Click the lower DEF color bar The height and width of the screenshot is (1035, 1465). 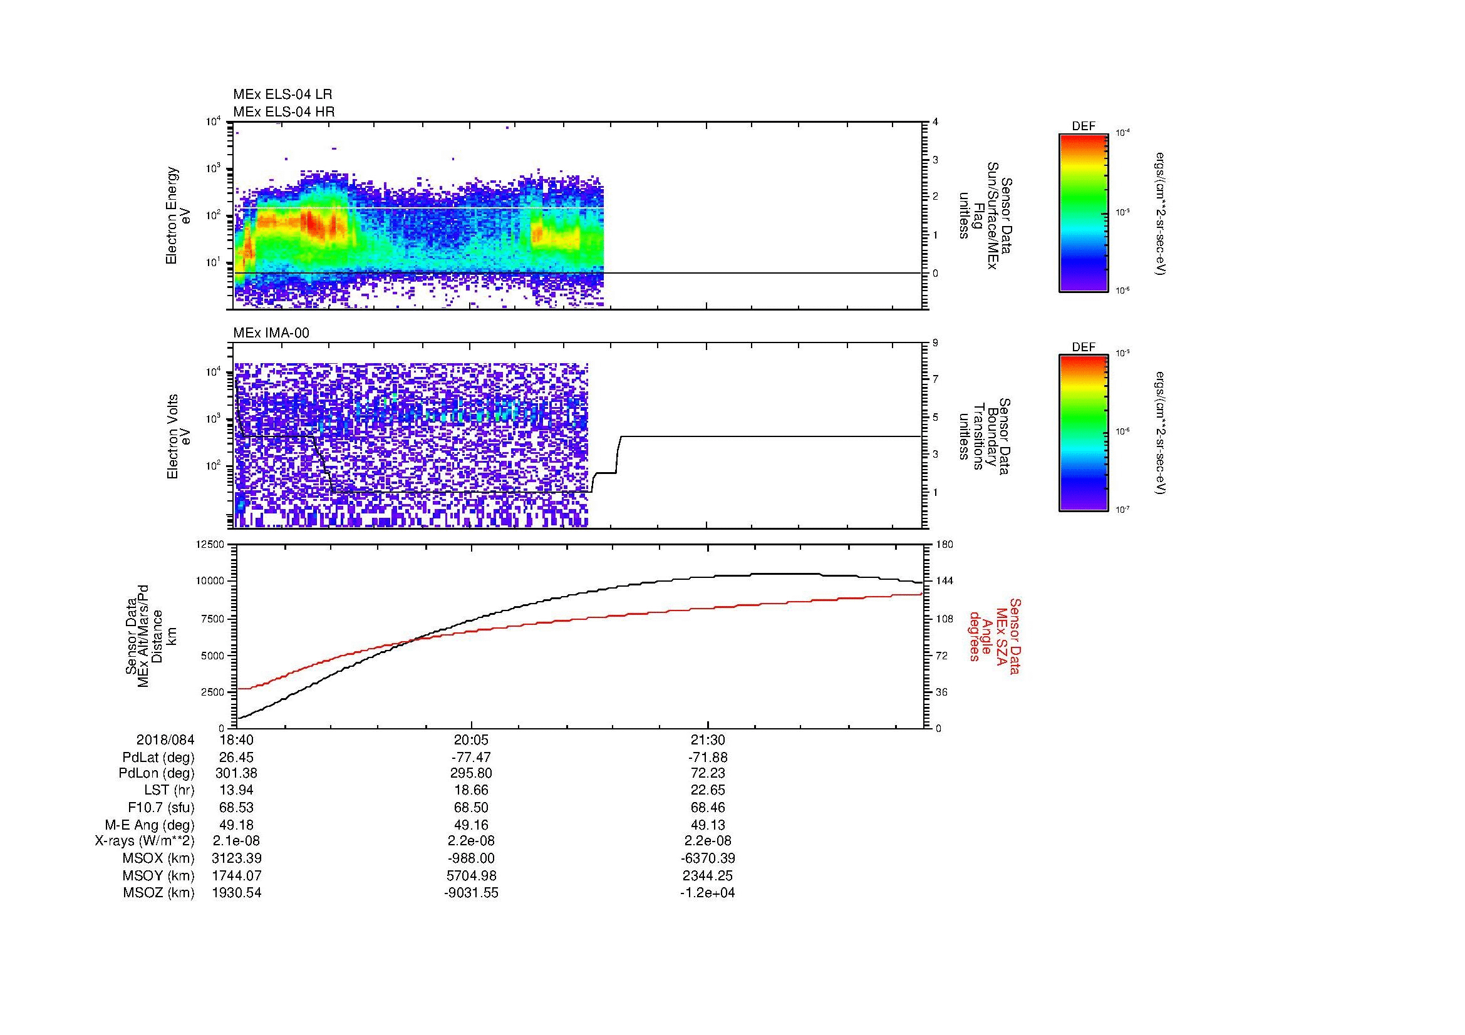click(1083, 434)
